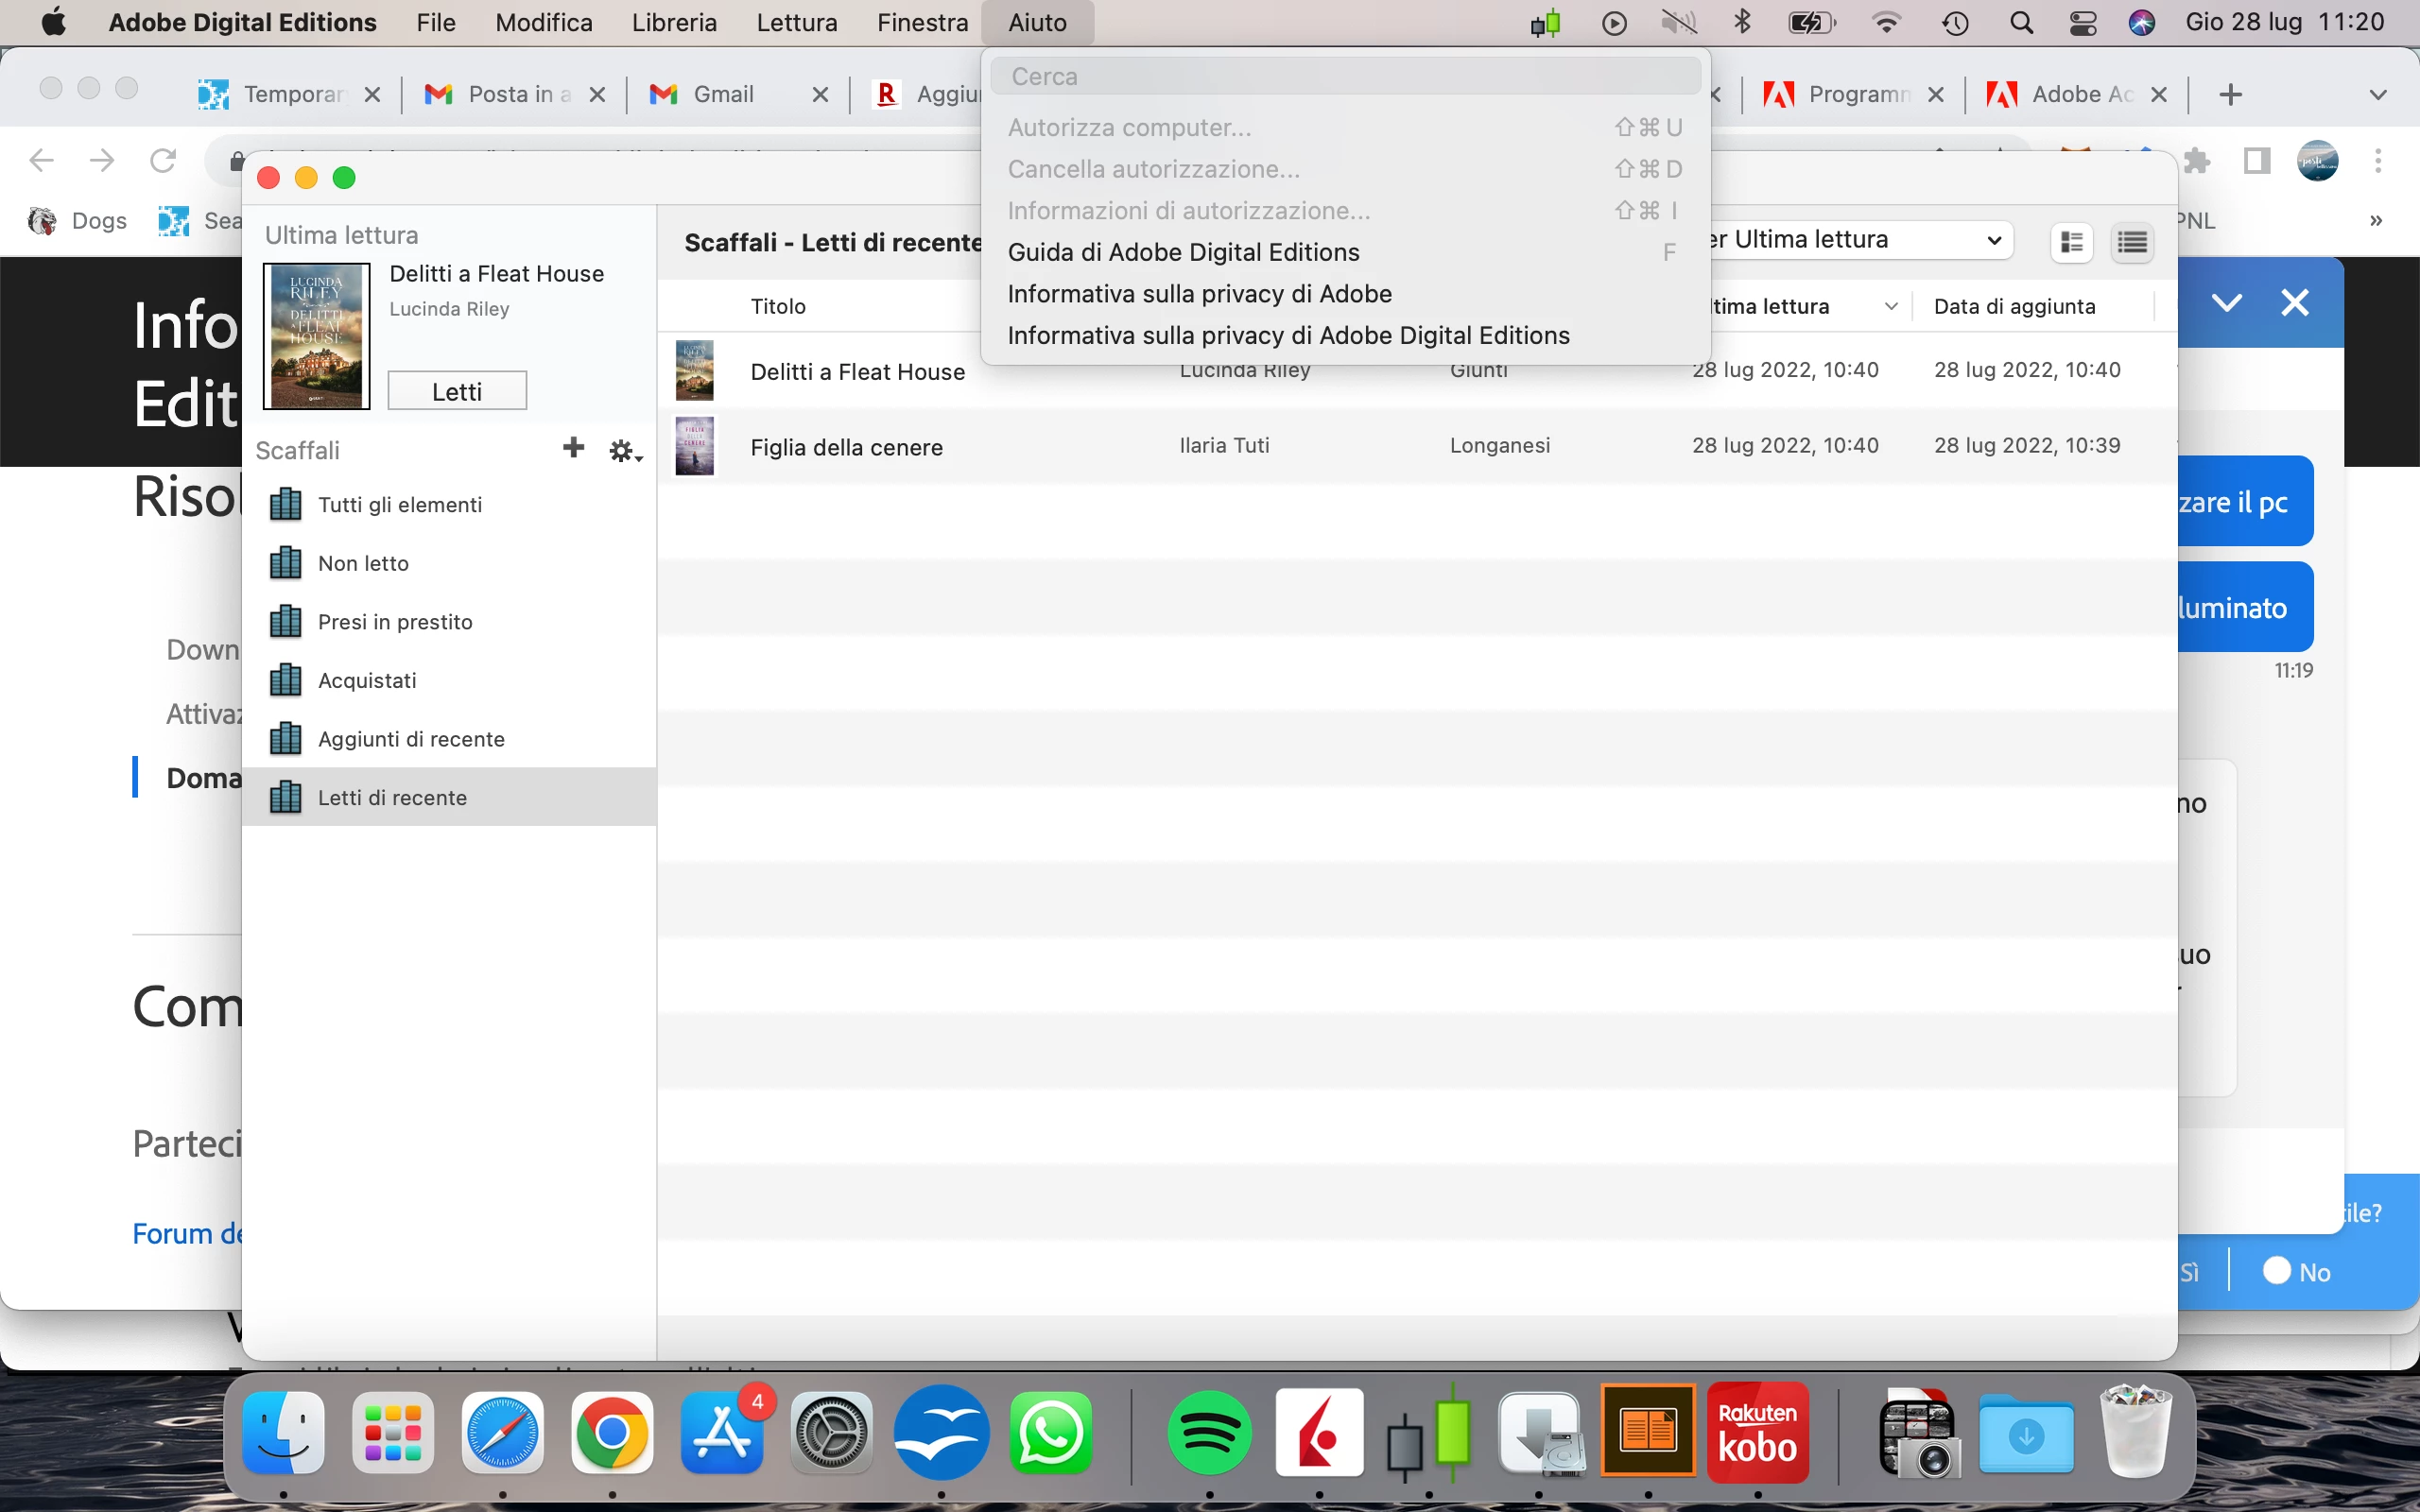Open Control Center in the menu bar
Image resolution: width=2420 pixels, height=1512 pixels.
click(x=2082, y=22)
